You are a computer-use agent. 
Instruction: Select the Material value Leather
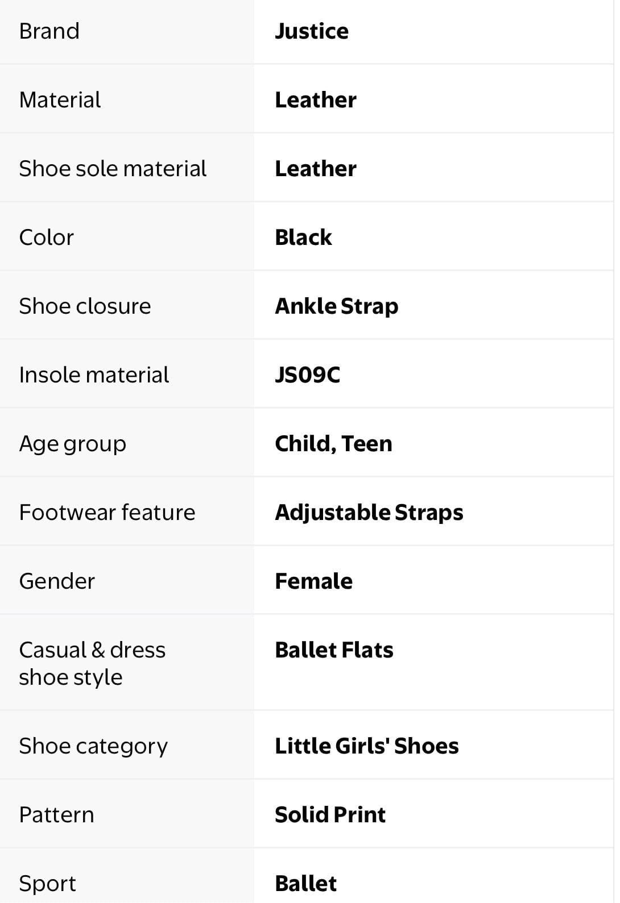(316, 100)
